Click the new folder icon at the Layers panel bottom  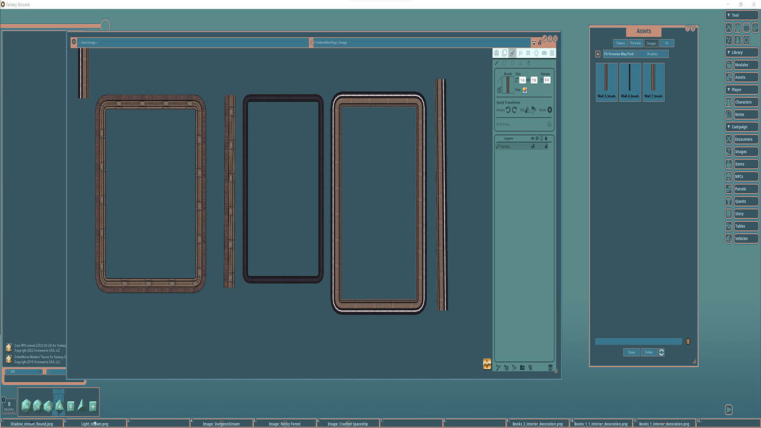523,367
